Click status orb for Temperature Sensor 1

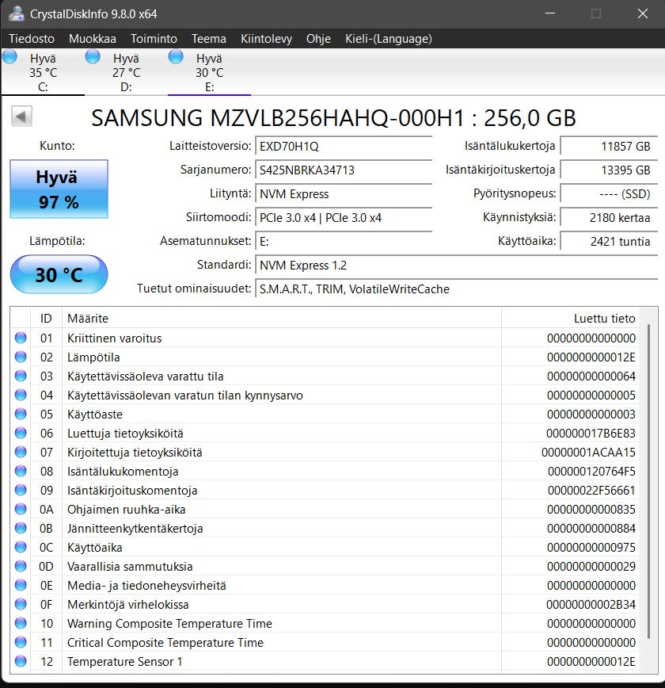click(21, 662)
